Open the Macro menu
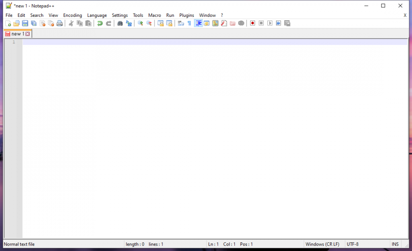This screenshot has width=412, height=251. [154, 15]
